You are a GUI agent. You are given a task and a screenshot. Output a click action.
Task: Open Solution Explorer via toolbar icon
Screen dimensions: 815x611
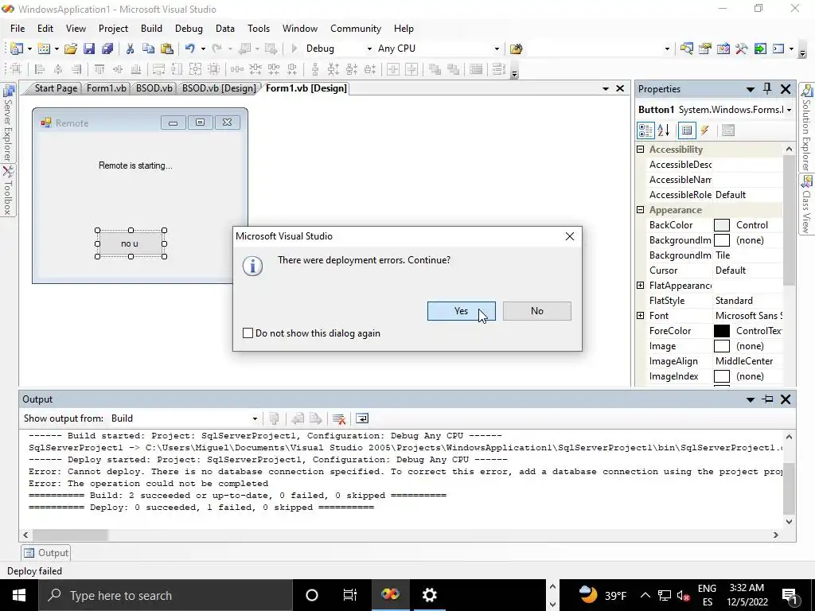tap(686, 49)
